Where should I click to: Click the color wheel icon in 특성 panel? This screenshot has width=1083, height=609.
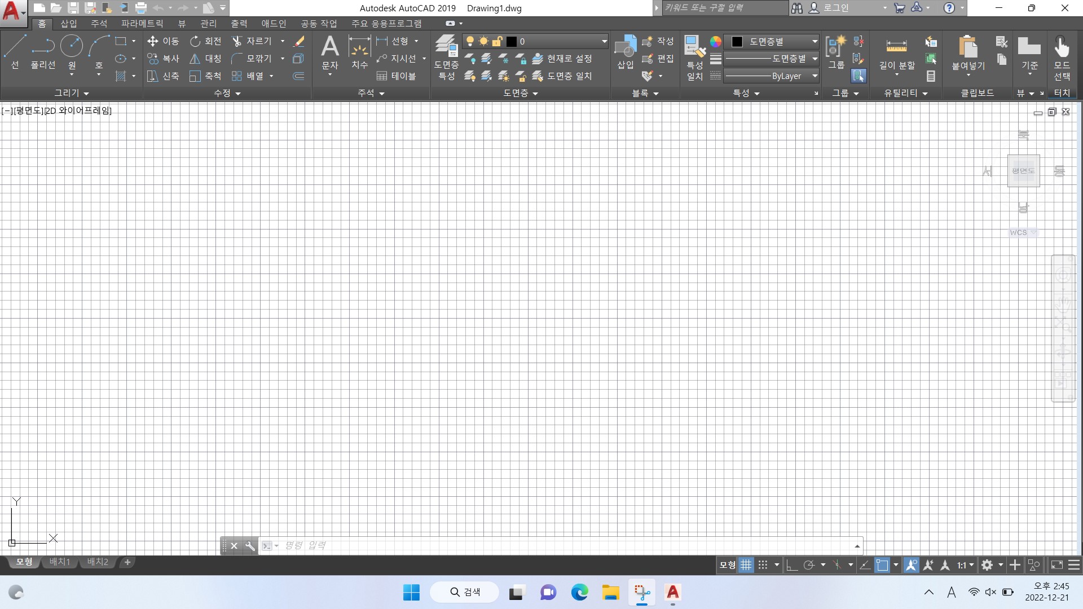[x=715, y=41]
